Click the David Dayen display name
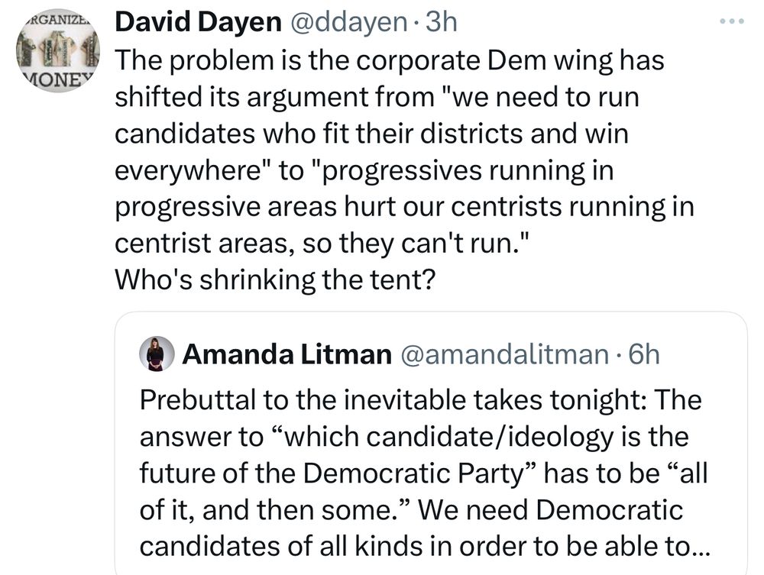This screenshot has height=575, width=764. tap(197, 23)
